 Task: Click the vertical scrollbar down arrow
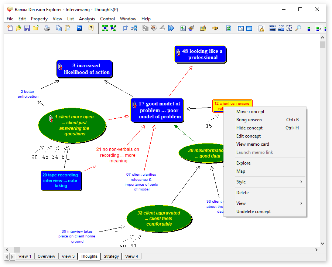click(323, 244)
